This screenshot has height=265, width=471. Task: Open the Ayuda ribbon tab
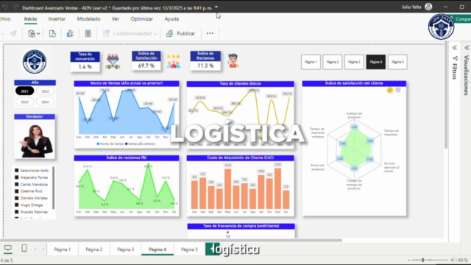click(x=171, y=19)
